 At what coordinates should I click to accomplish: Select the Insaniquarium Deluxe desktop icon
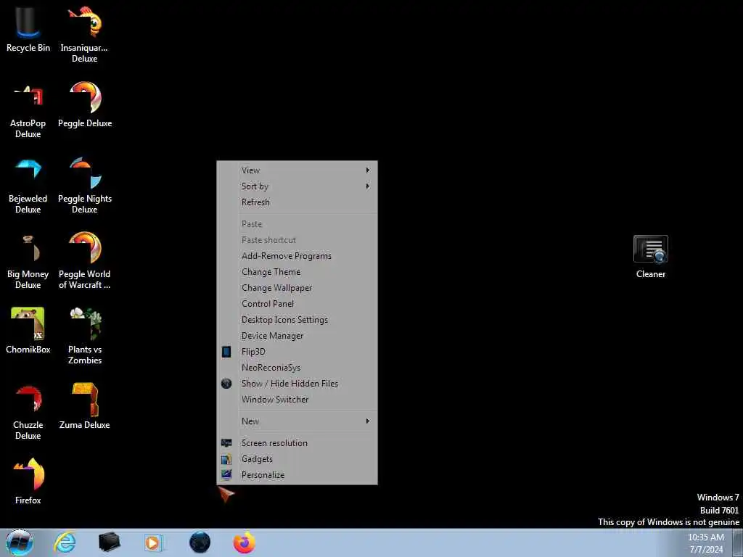84,33
